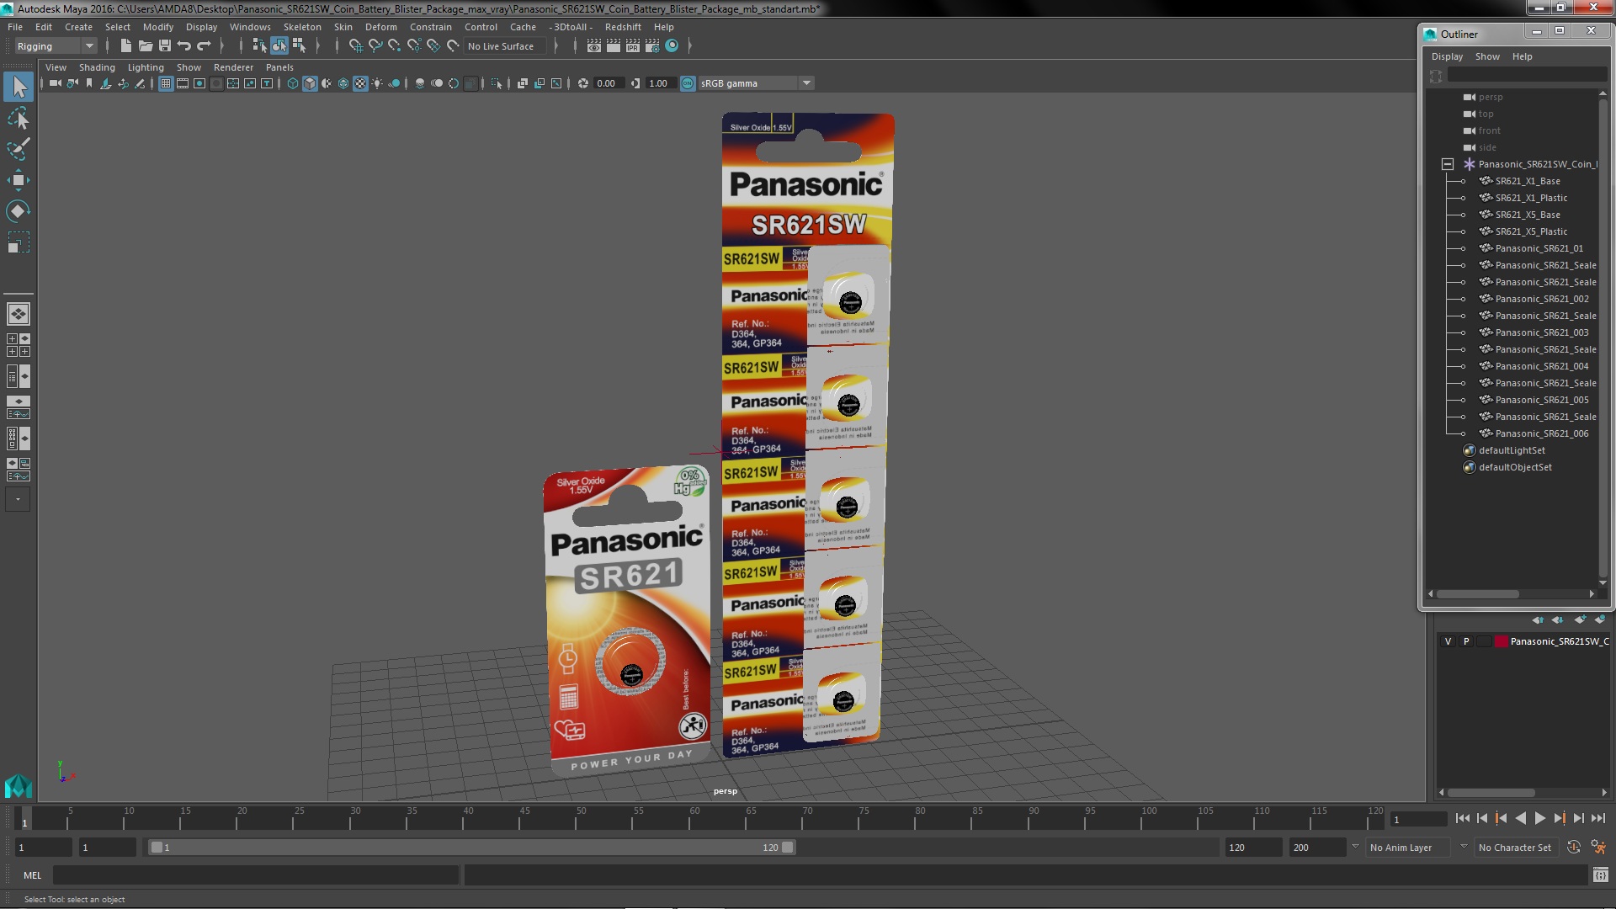Image resolution: width=1616 pixels, height=909 pixels.
Task: Activate the Move tool
Action: click(x=19, y=180)
